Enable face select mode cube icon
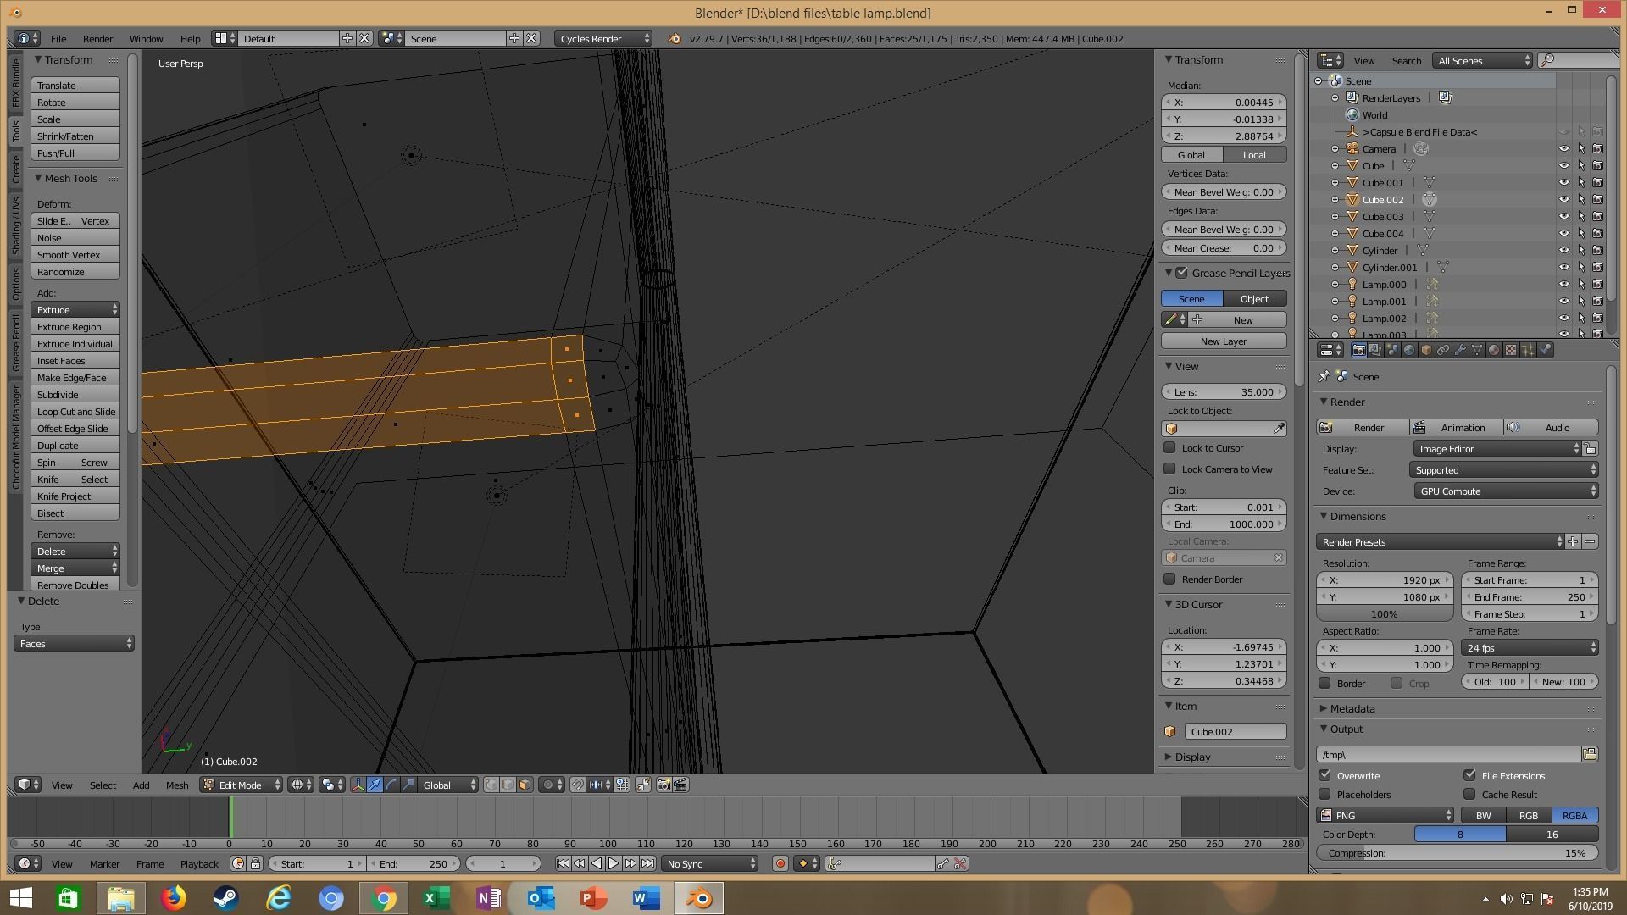Image resolution: width=1627 pixels, height=915 pixels. 525,785
